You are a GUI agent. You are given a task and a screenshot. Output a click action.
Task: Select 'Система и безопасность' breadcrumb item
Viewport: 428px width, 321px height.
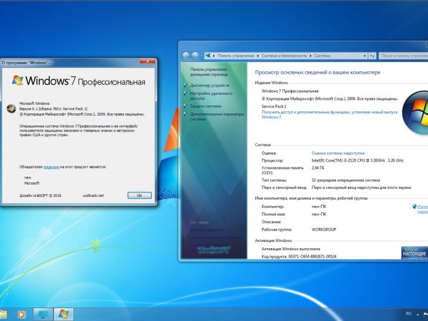coord(284,56)
